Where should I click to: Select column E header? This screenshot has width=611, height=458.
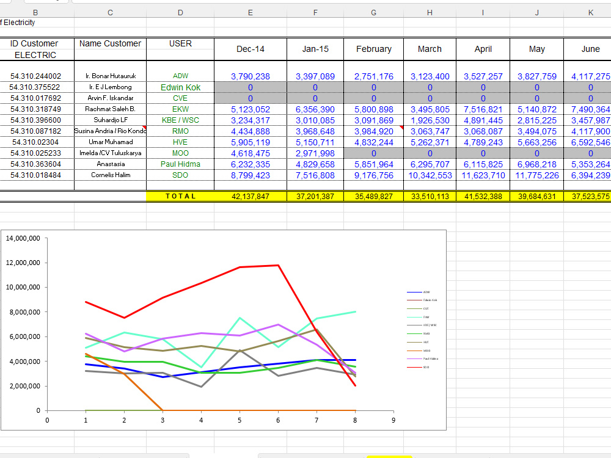[250, 13]
